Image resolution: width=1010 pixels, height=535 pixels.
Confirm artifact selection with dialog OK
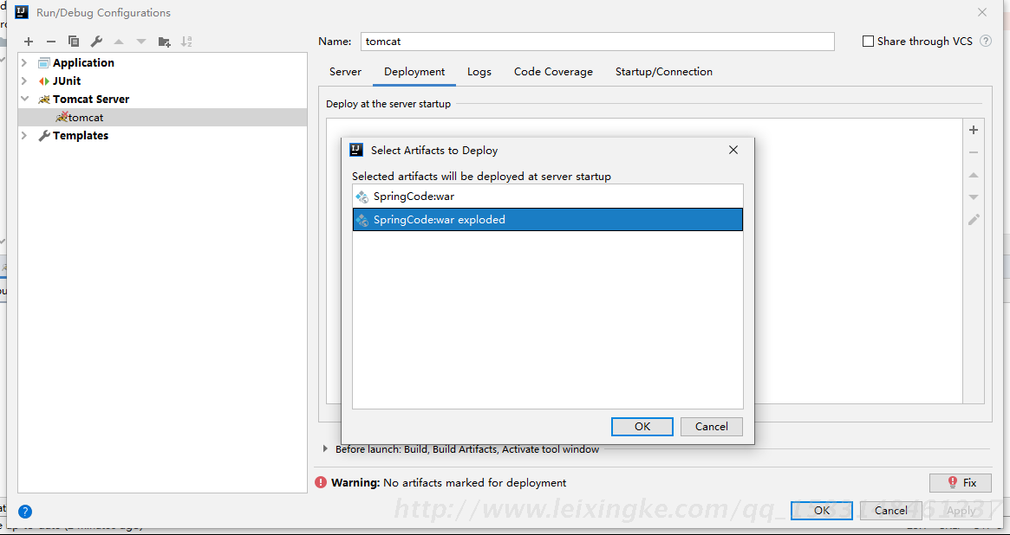pos(642,426)
